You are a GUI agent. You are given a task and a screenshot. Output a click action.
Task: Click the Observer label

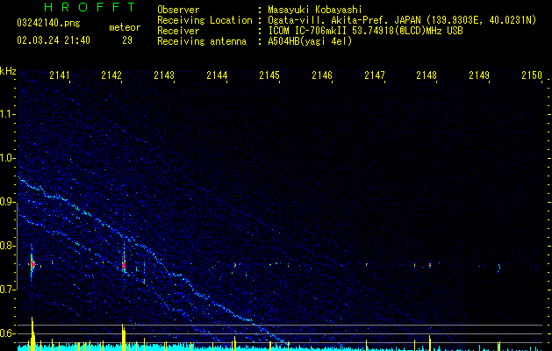click(178, 10)
